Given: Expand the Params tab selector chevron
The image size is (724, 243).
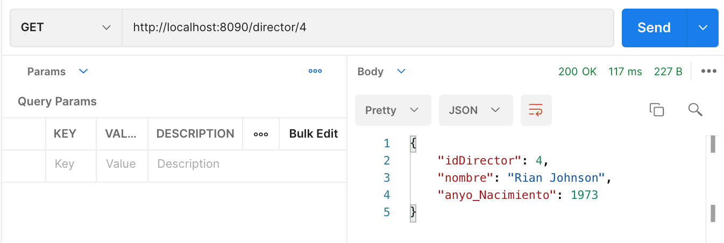Looking at the screenshot, I should [x=83, y=71].
